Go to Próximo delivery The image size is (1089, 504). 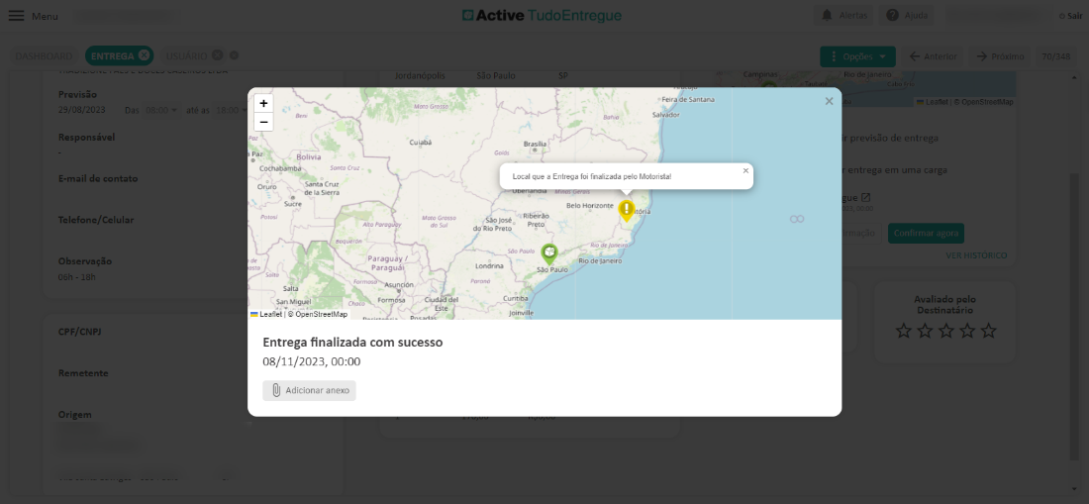click(1000, 56)
